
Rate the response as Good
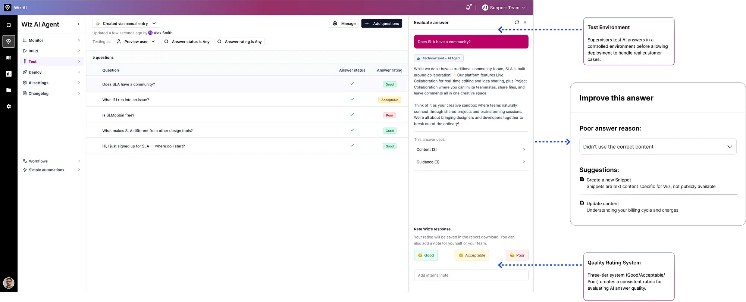click(x=426, y=255)
